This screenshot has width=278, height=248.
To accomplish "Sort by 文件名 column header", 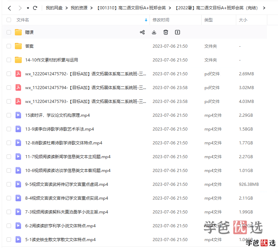I will (22, 20).
